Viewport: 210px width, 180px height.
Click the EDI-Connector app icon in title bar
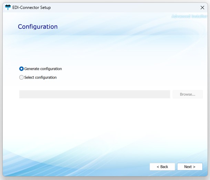8,7
